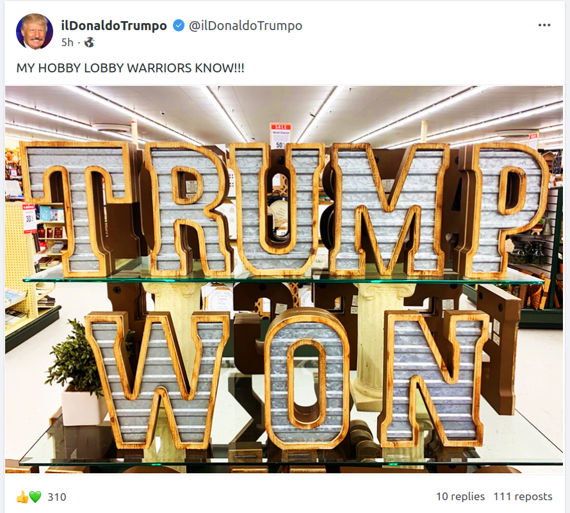Click the globe public visibility icon
The height and width of the screenshot is (513, 570).
(89, 42)
